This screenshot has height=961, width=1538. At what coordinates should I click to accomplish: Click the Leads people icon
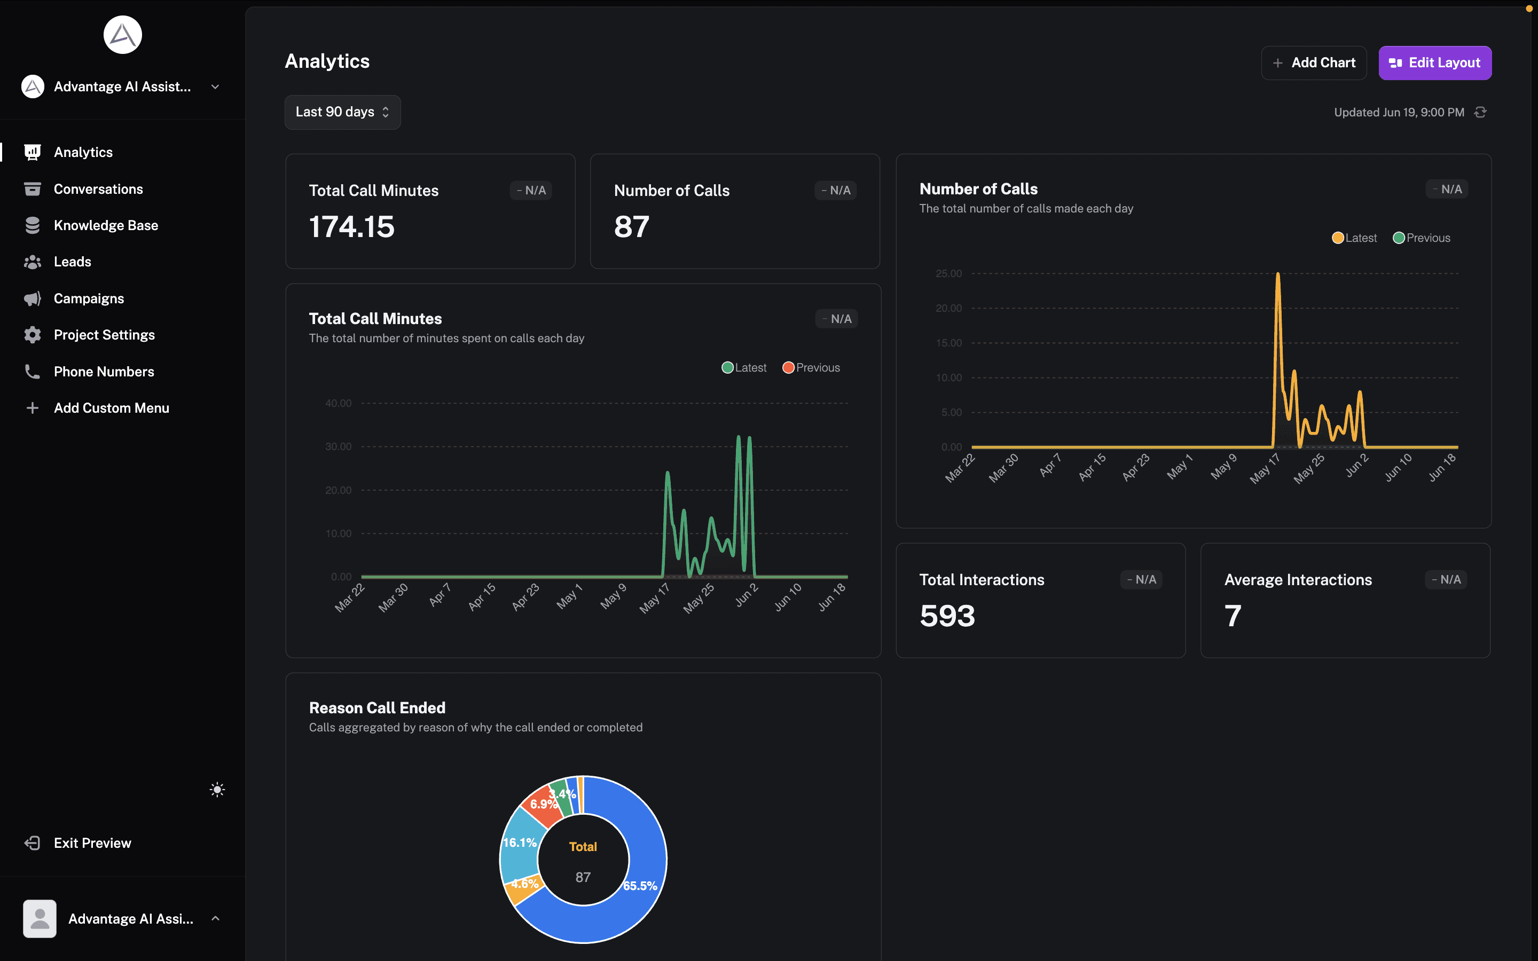coord(33,262)
